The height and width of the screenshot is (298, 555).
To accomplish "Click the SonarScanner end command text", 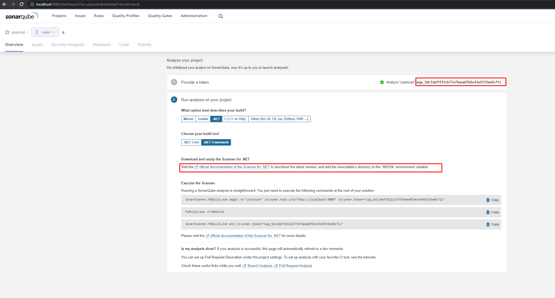I will [x=264, y=224].
